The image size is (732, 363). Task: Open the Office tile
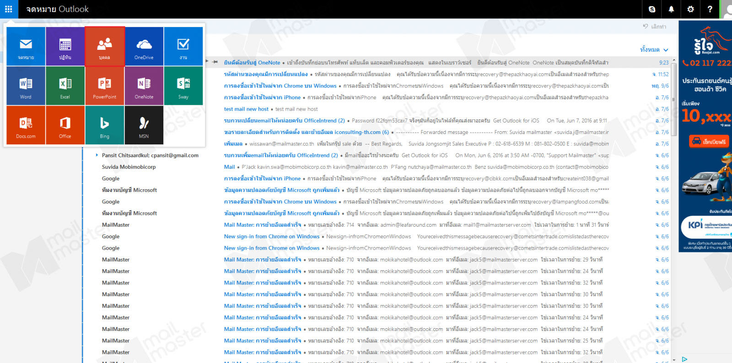pyautogui.click(x=65, y=125)
